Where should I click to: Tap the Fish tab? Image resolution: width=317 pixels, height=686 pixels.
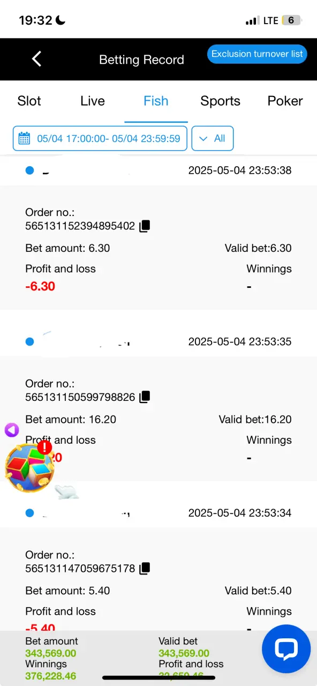tap(156, 101)
